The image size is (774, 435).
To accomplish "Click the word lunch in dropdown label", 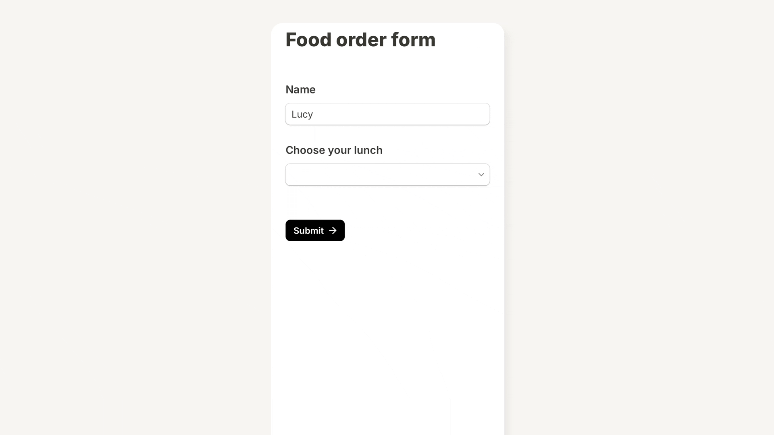I will point(368,150).
